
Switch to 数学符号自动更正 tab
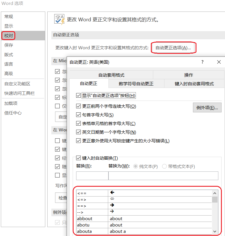click(136, 84)
